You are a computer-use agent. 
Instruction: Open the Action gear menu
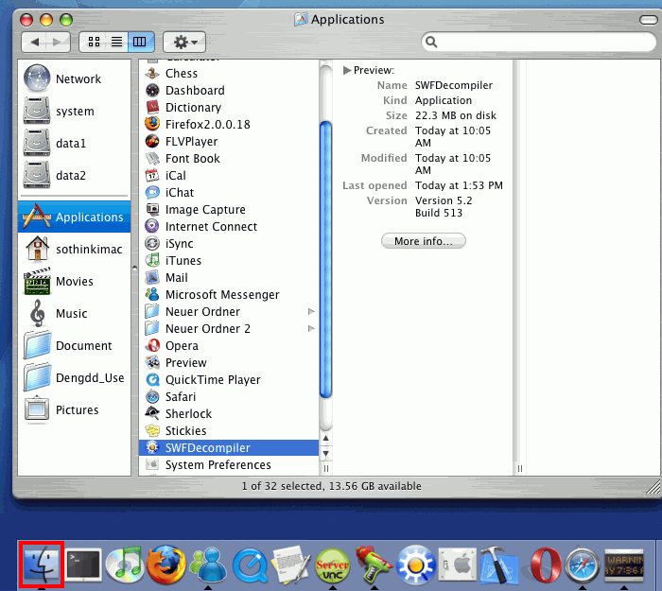pyautogui.click(x=184, y=42)
